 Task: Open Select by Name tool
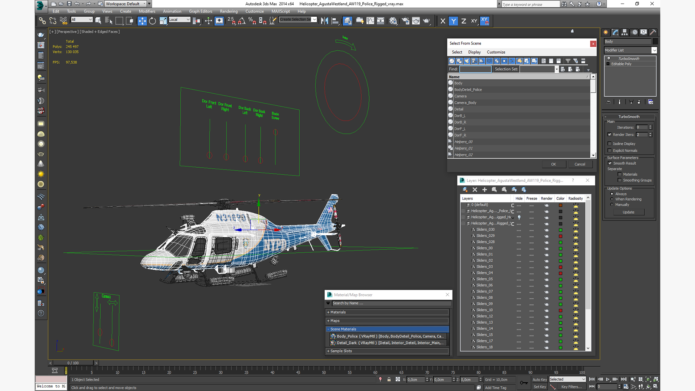click(108, 21)
